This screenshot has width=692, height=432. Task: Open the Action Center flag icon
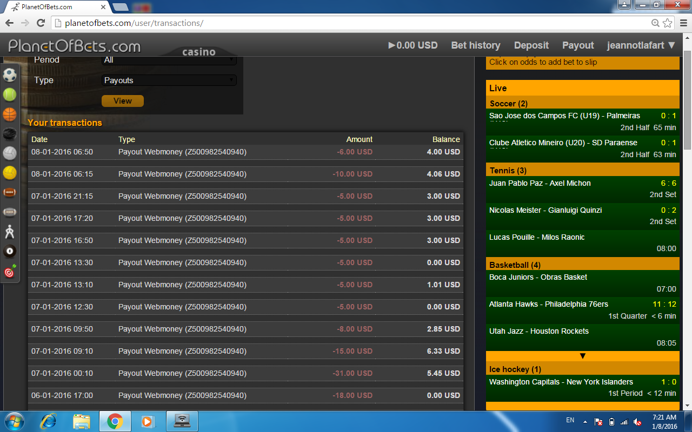599,421
